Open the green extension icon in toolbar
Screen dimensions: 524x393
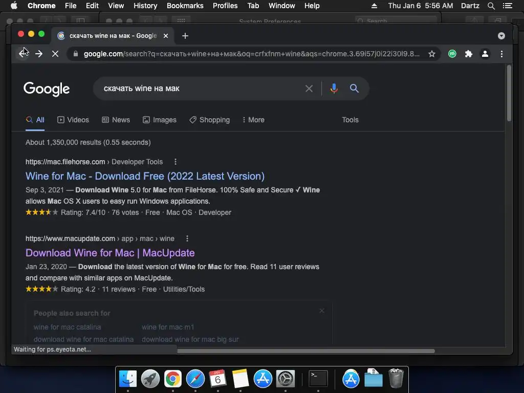click(452, 54)
